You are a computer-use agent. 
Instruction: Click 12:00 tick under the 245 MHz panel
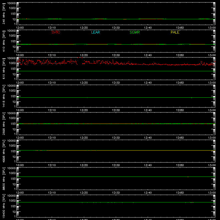tap(20, 28)
